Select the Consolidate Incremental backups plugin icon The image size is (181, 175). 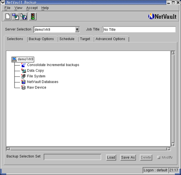tap(23, 65)
